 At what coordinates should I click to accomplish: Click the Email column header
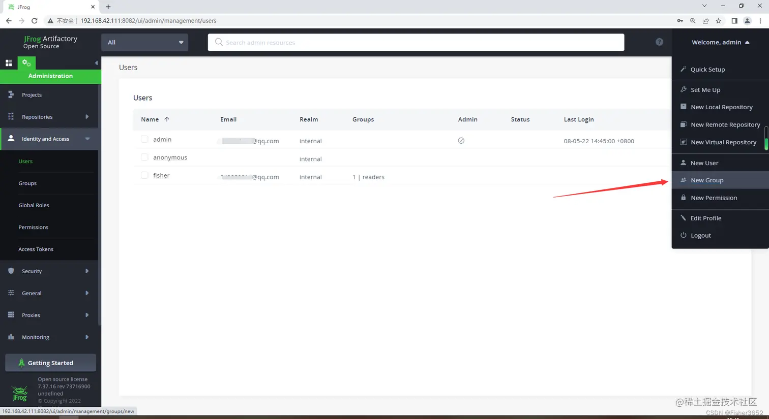228,119
